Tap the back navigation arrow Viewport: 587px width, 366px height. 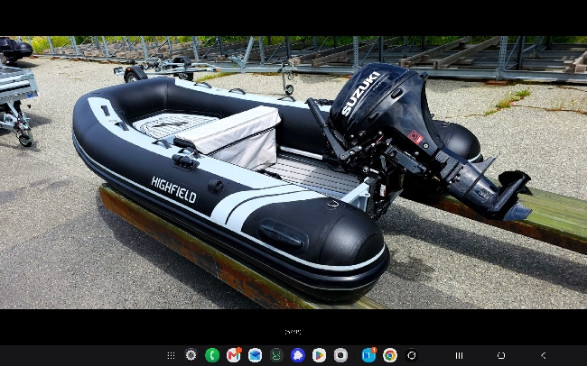[543, 355]
